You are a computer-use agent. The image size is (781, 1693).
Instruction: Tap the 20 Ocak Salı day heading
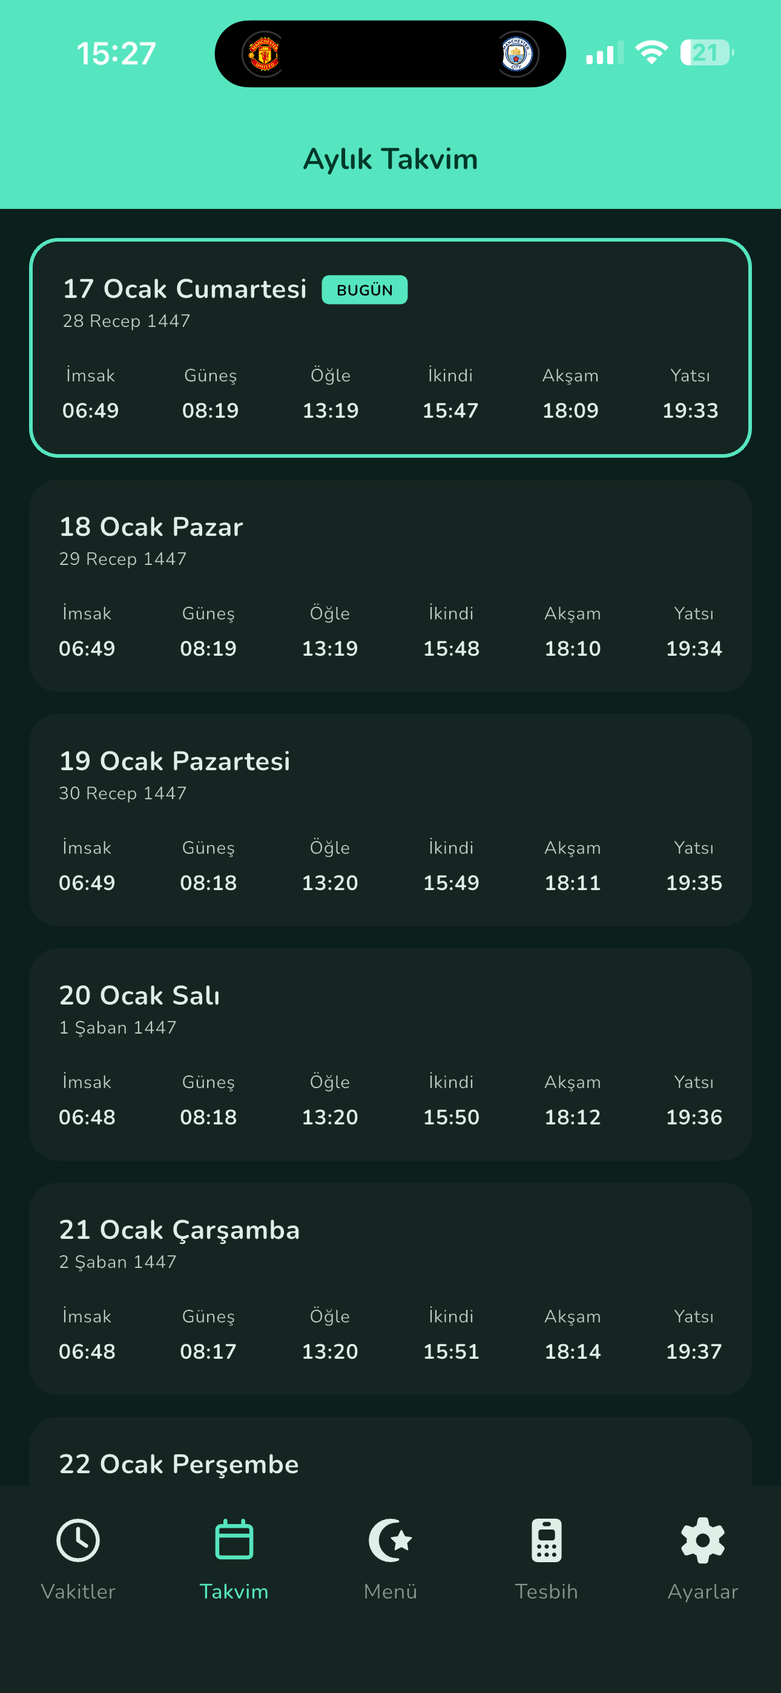(x=139, y=995)
